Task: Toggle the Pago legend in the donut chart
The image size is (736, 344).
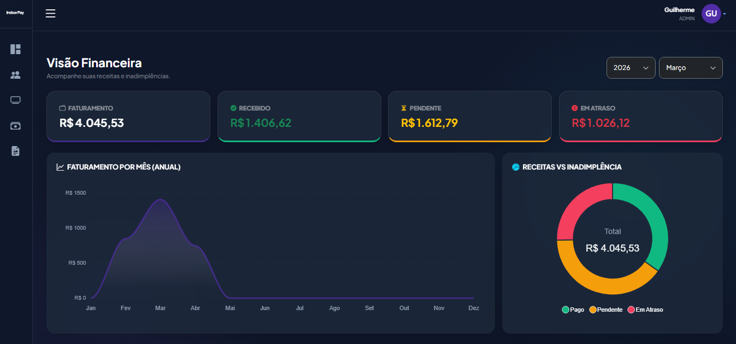Action: (573, 310)
